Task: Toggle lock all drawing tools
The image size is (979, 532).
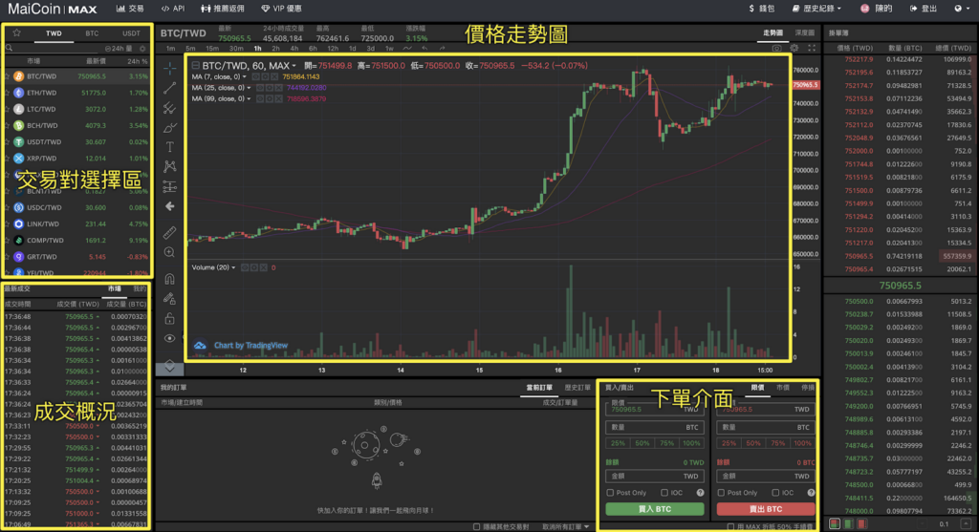Action: 169,319
